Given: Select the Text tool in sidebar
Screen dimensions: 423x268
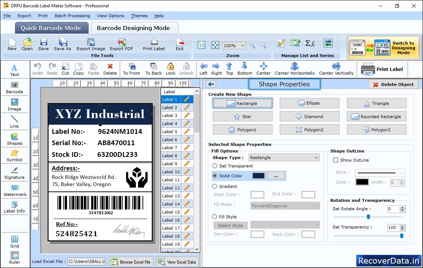Looking at the screenshot, I should pos(15,70).
